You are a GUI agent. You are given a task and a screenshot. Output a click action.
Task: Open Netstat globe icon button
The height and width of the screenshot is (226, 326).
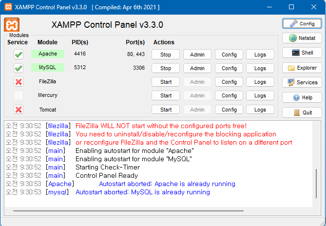coord(302,38)
